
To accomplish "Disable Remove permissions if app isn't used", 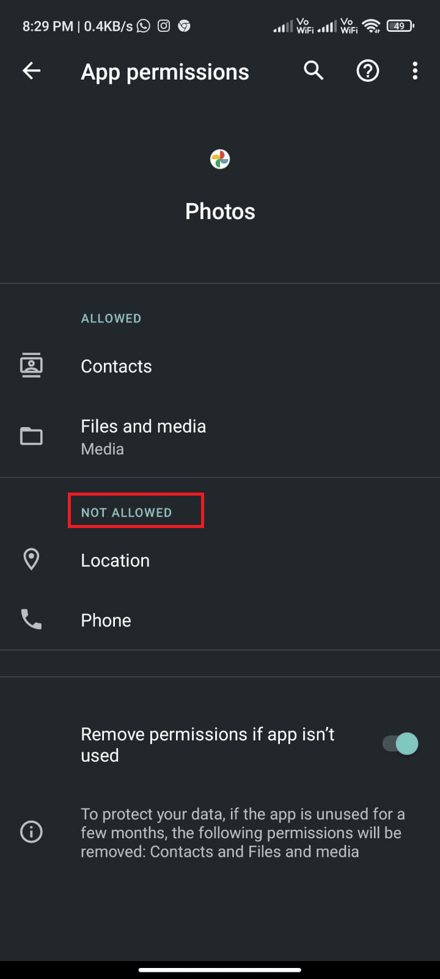I will coord(400,743).
